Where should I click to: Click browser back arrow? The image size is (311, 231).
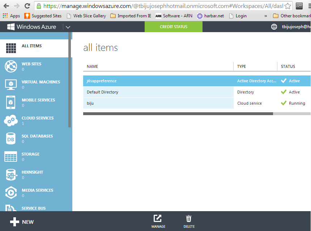click(7, 6)
